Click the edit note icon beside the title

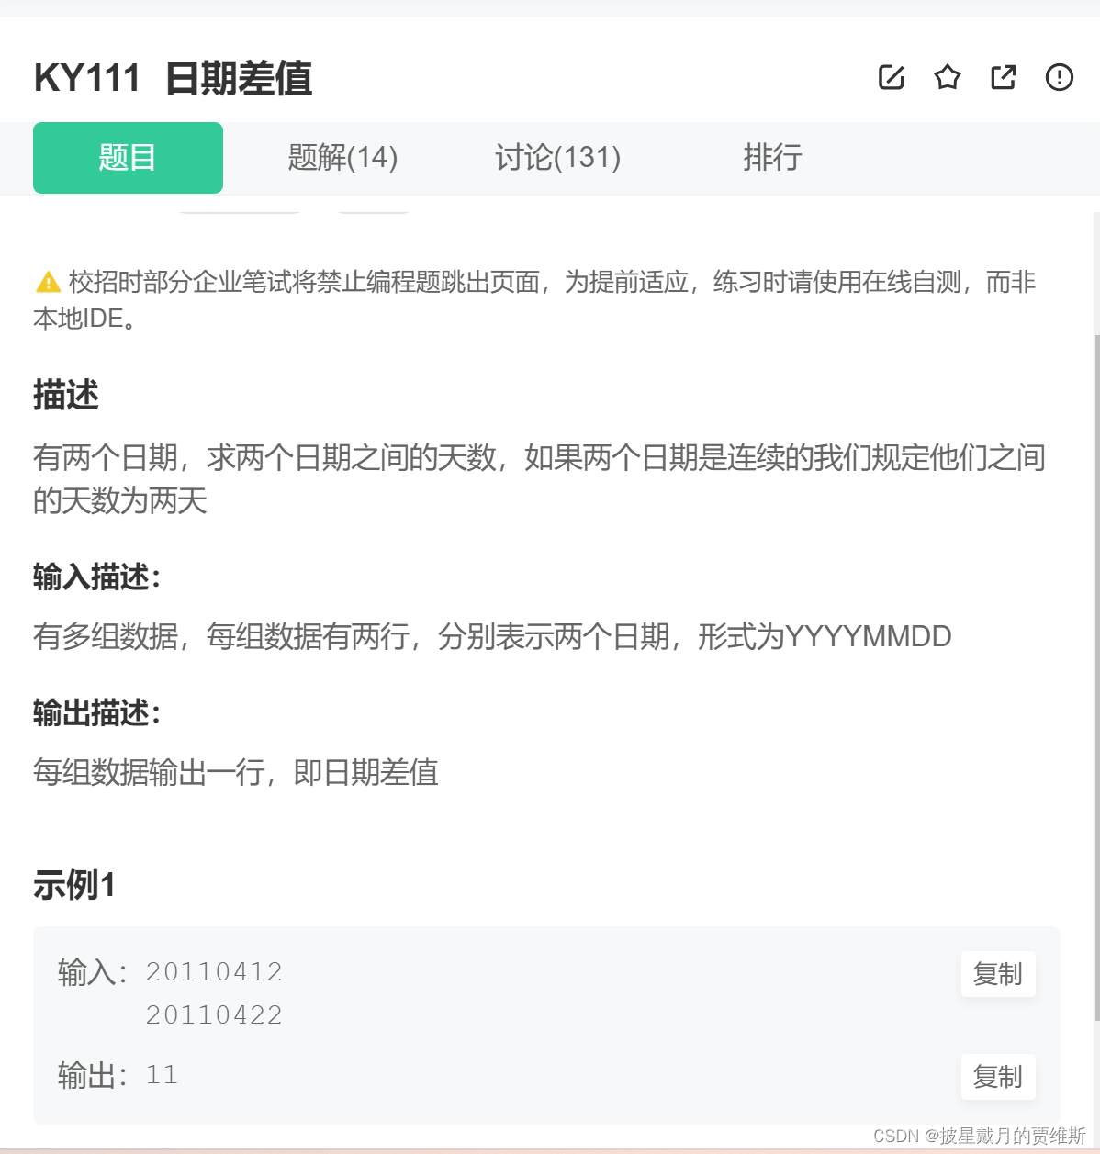click(892, 77)
